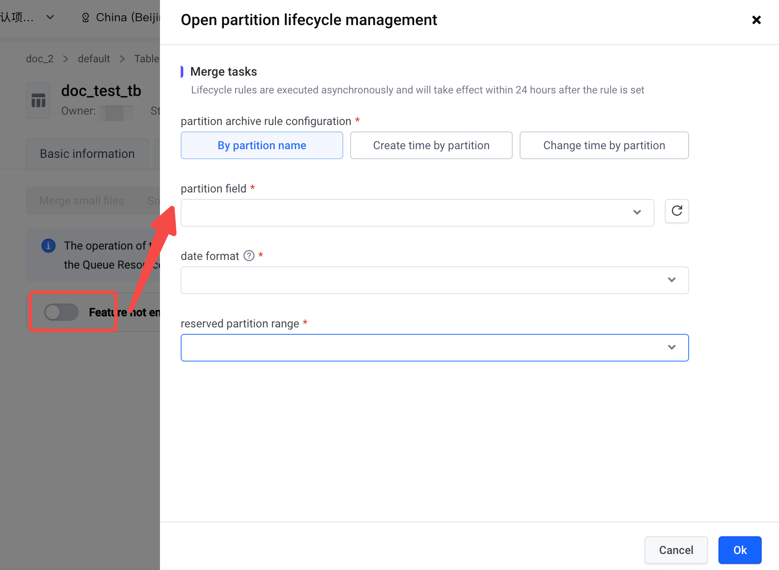The width and height of the screenshot is (779, 570).
Task: Open the partition field dropdown
Action: 417,212
